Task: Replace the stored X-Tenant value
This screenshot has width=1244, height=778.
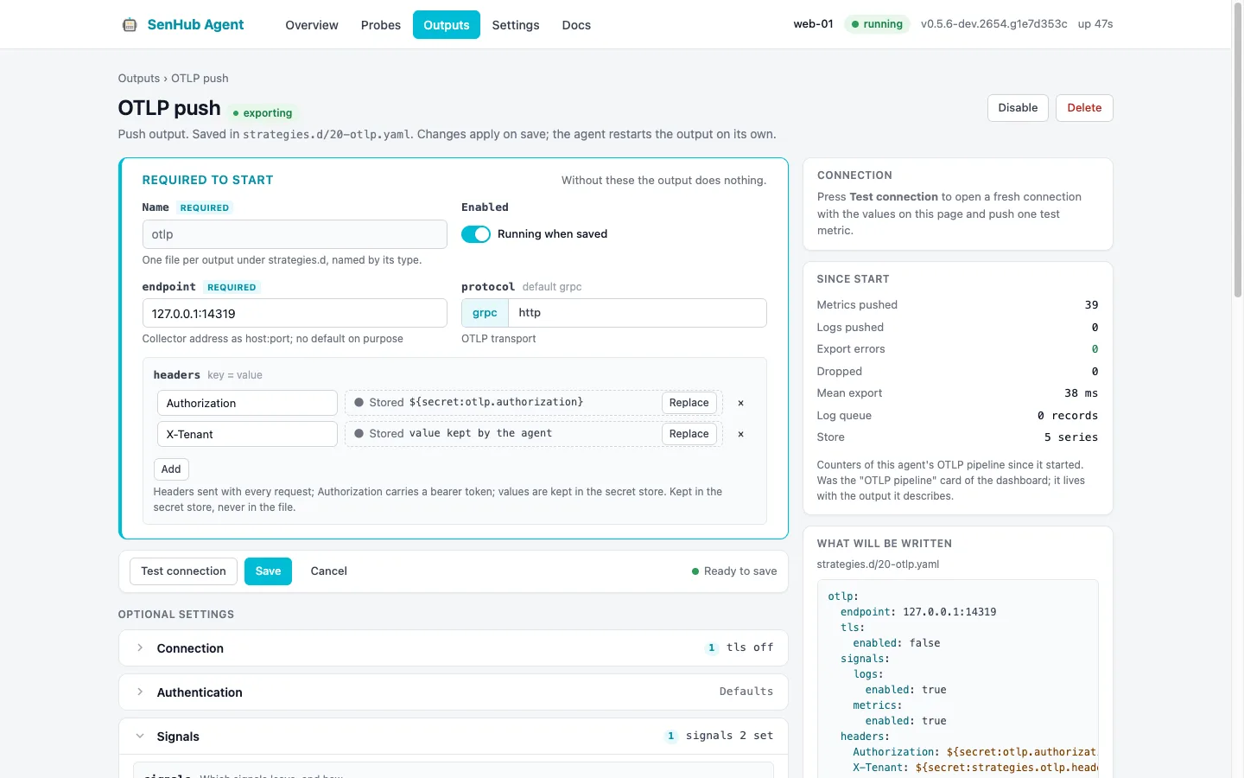Action: click(x=689, y=434)
